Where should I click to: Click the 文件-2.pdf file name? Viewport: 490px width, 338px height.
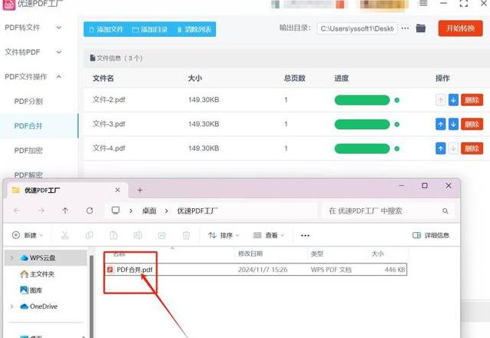[x=109, y=100]
